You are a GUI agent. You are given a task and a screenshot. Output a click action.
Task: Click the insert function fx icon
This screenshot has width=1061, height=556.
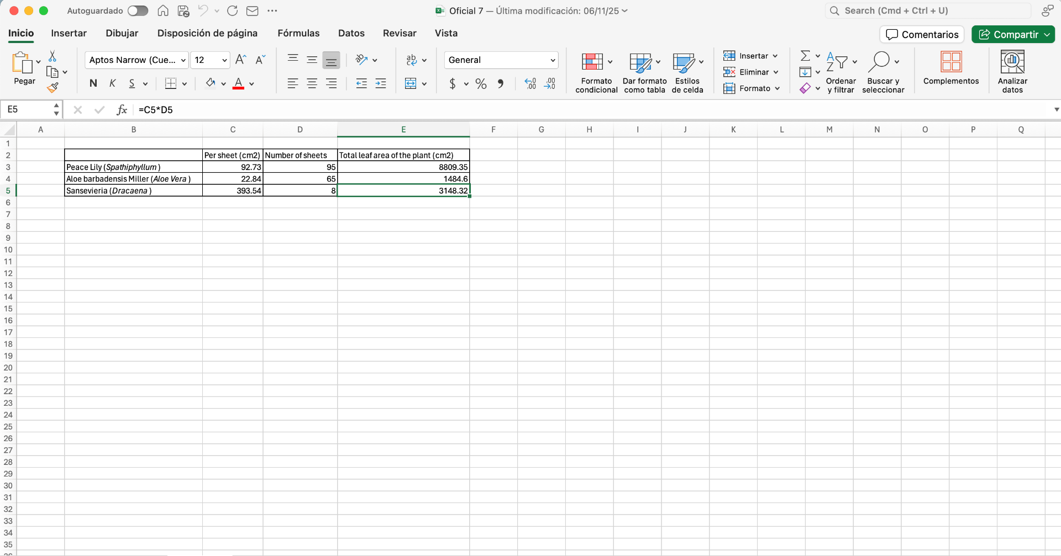click(x=122, y=110)
